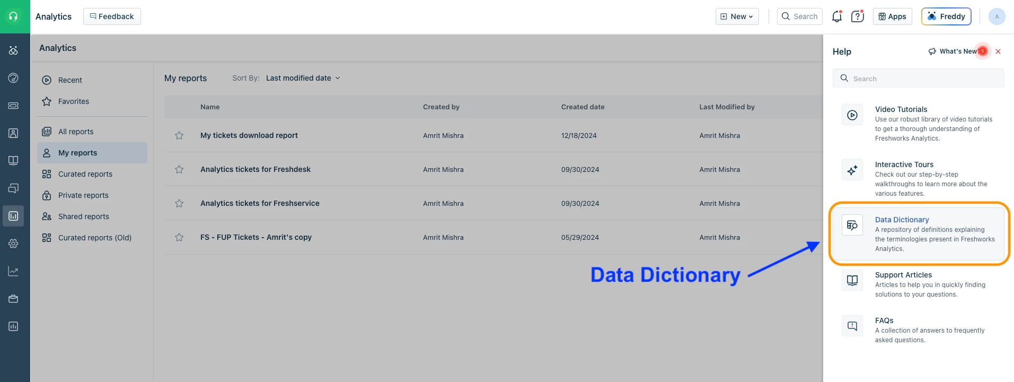Open Curated reports (Old) section
The height and width of the screenshot is (382, 1014).
pos(92,238)
